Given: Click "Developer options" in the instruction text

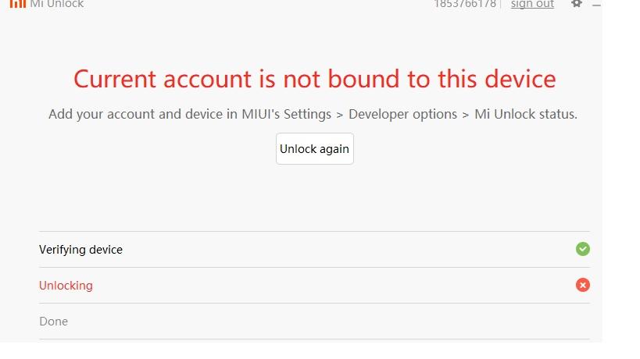Looking at the screenshot, I should click(x=402, y=114).
